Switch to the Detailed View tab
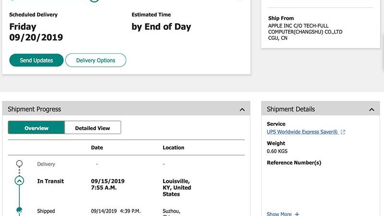 pos(92,128)
